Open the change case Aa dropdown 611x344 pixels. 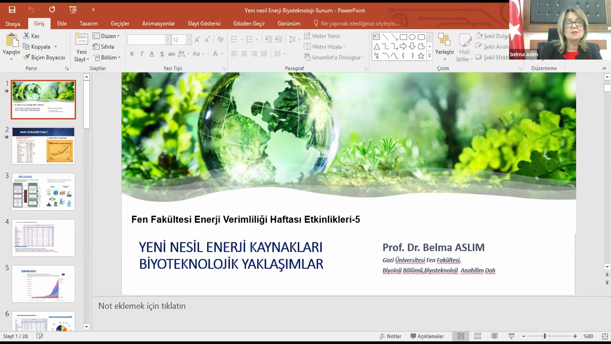[x=198, y=54]
